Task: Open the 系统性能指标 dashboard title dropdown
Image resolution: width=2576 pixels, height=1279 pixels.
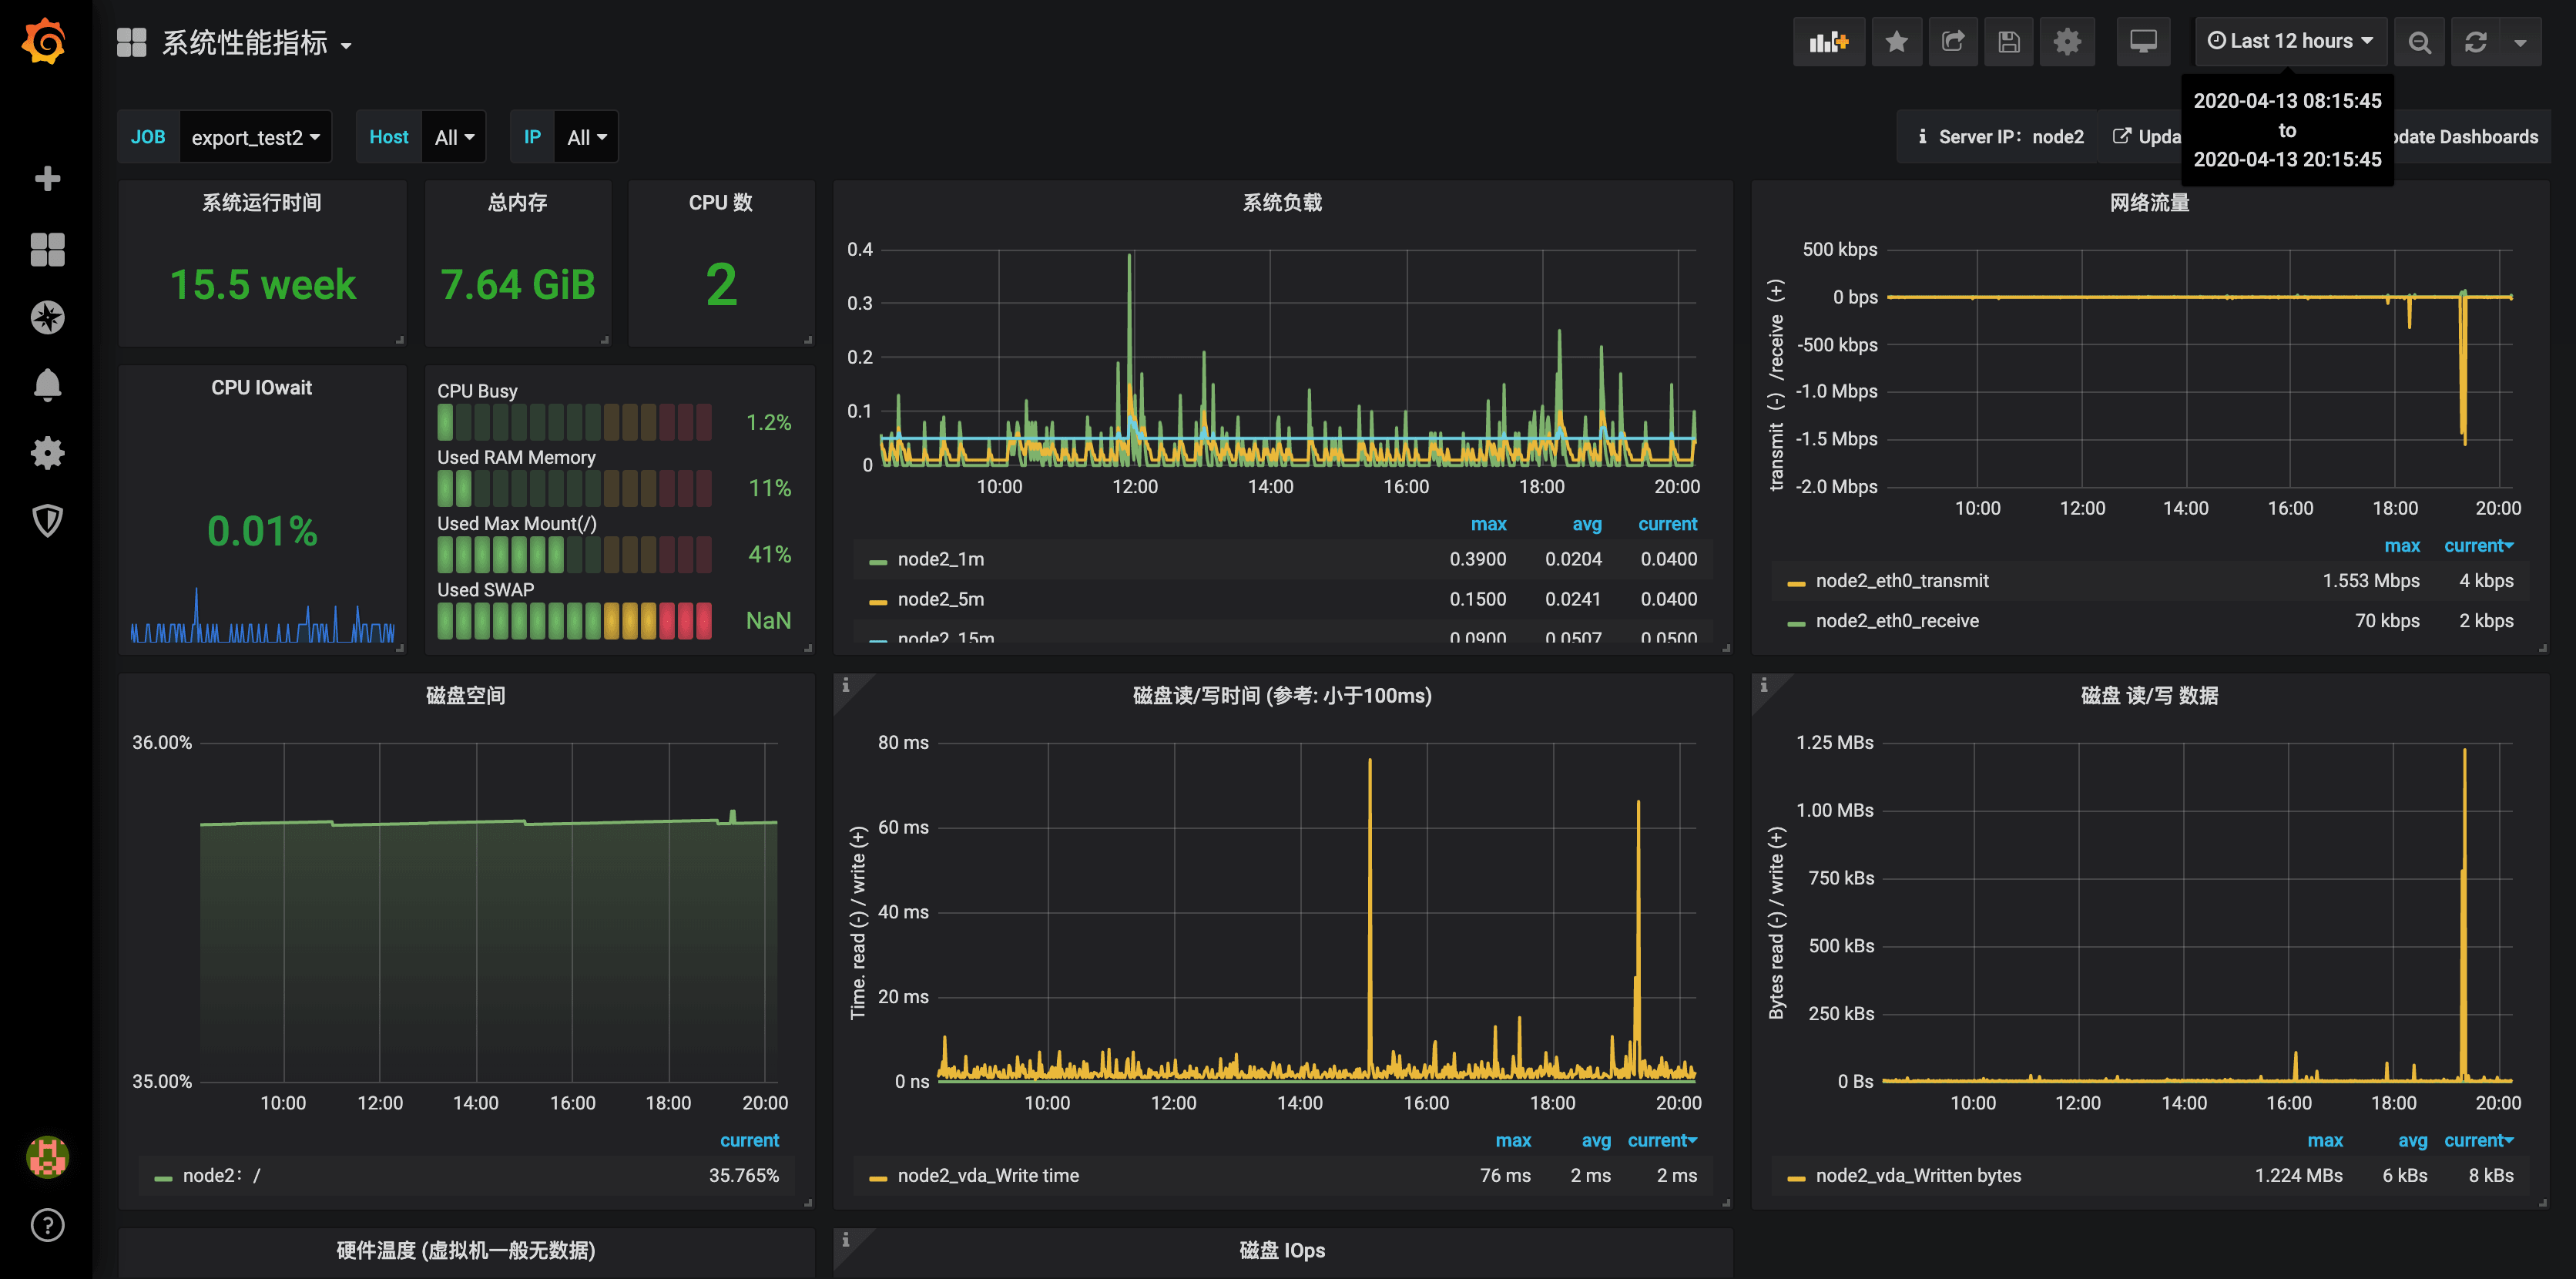Action: click(256, 43)
